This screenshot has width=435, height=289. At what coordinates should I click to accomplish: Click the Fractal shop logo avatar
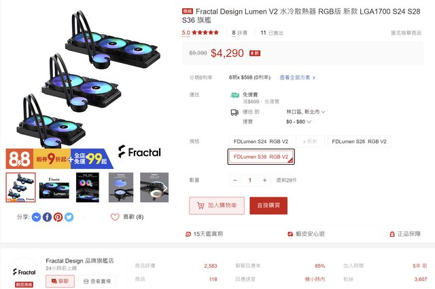point(24,272)
